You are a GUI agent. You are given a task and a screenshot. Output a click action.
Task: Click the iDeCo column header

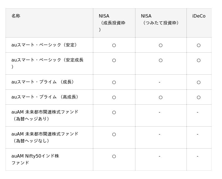[199, 16]
